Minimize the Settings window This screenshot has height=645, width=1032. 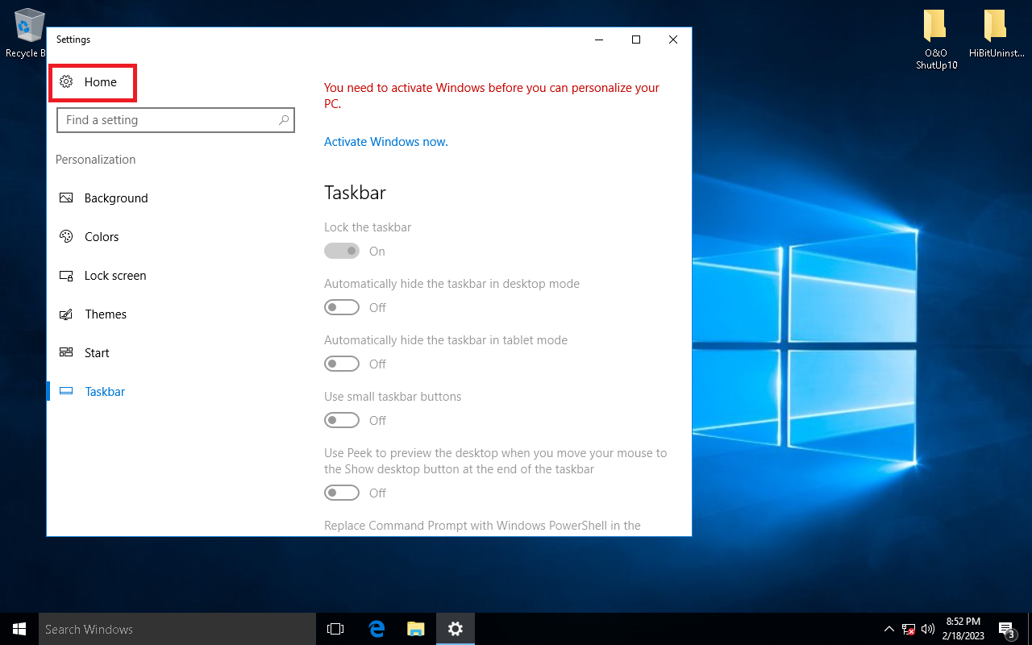click(x=599, y=40)
